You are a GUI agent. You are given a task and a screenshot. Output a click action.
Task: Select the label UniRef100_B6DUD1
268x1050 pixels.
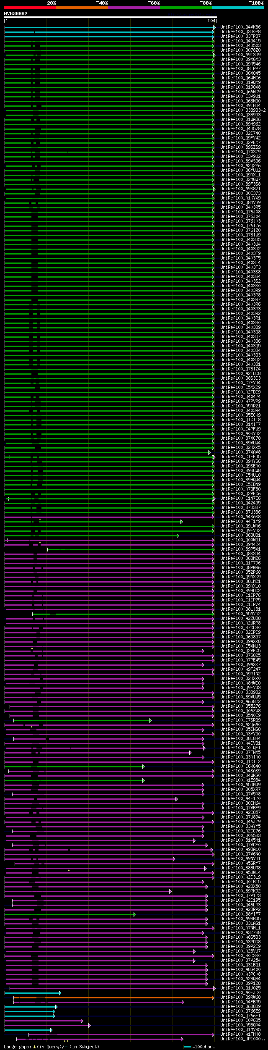(240, 535)
